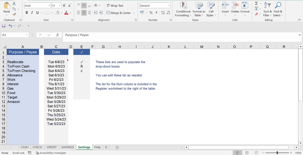Viewport: 303px width, 155px height.
Task: Apply the fill color bucket
Action: coord(57,13)
